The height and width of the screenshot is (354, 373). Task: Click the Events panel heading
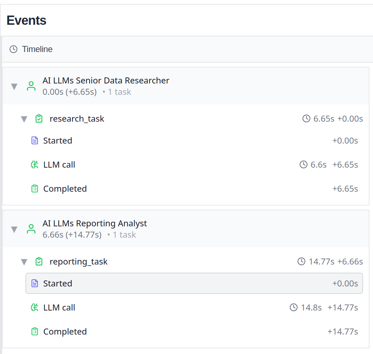tap(27, 20)
